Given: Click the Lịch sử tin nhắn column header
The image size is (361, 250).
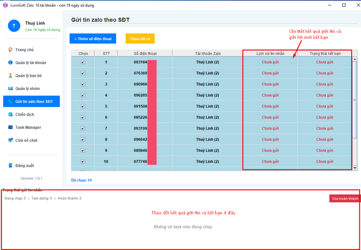Looking at the screenshot, I should [270, 53].
